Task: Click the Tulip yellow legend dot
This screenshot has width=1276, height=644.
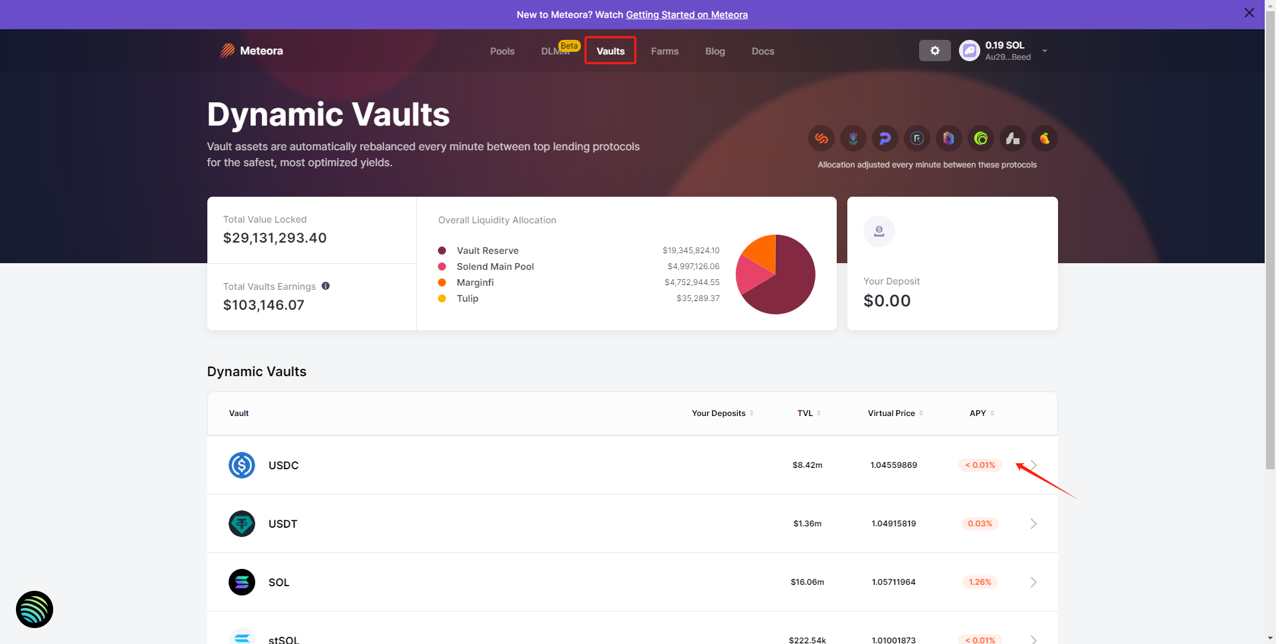Action: (442, 298)
